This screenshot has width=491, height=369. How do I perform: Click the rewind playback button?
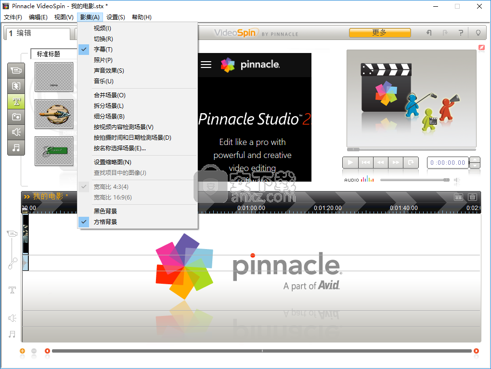point(380,162)
